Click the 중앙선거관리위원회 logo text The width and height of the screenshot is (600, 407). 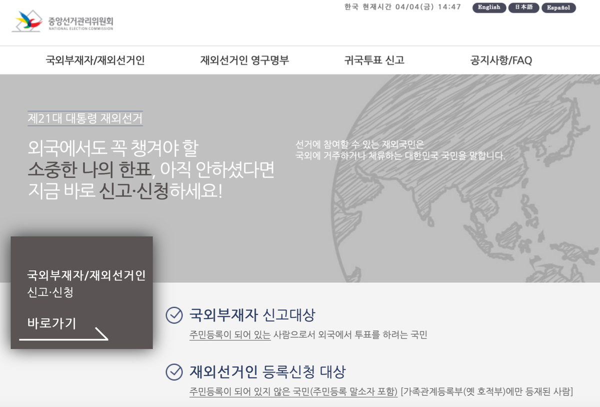pyautogui.click(x=80, y=22)
